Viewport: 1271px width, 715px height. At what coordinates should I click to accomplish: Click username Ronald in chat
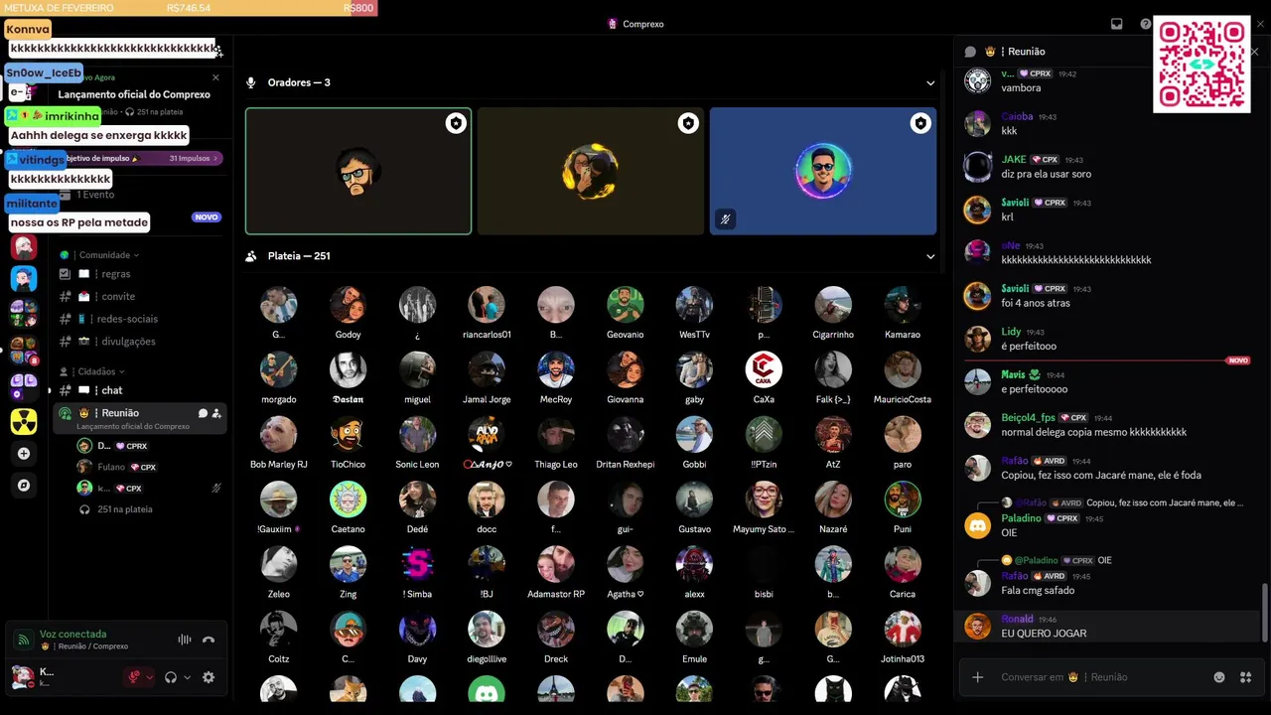point(1017,619)
